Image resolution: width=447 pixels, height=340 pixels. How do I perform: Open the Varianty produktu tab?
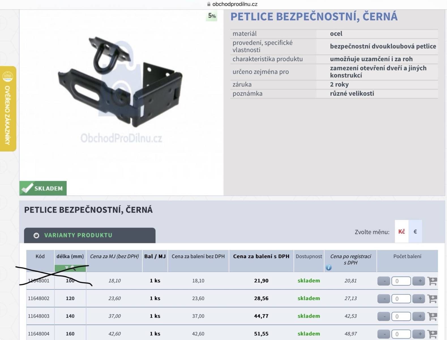(90, 235)
